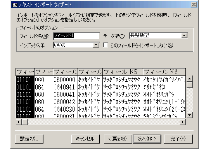Click the horizontal scrollbar right arrow
The width and height of the screenshot is (199, 149).
(183, 122)
